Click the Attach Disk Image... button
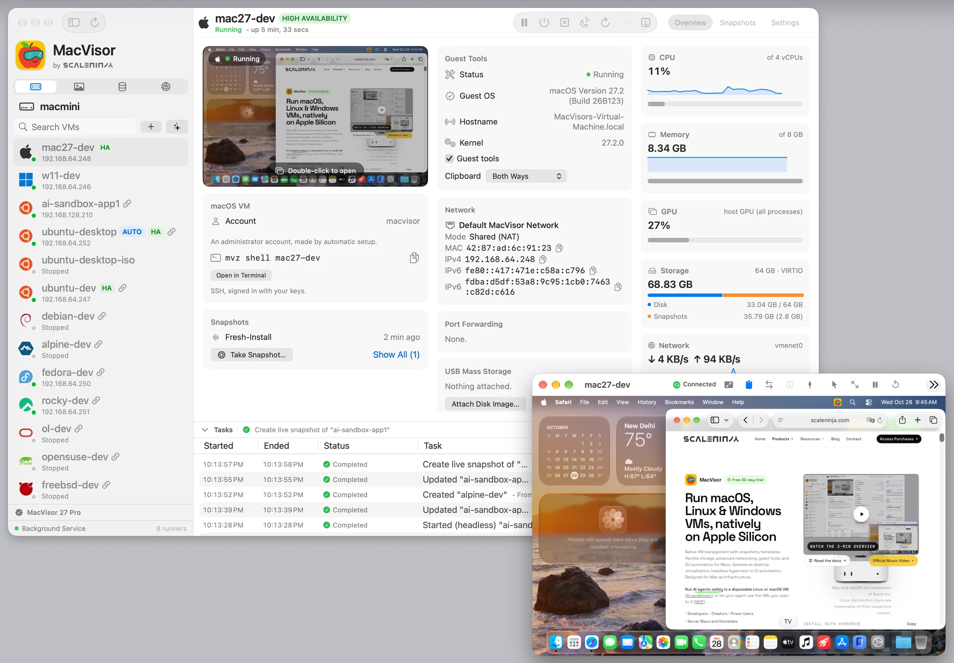Image resolution: width=954 pixels, height=663 pixels. 485,404
